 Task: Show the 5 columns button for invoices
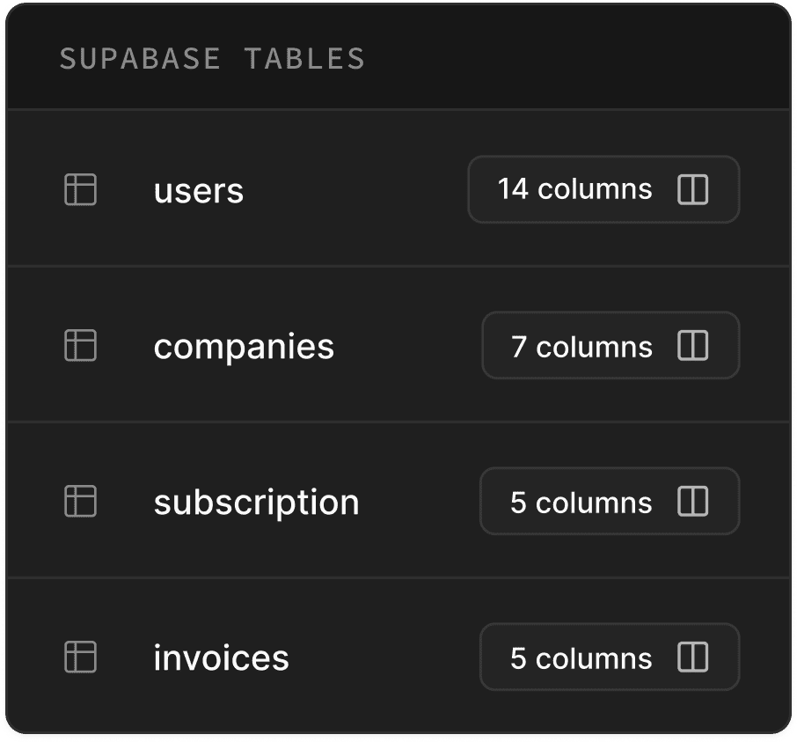610,657
